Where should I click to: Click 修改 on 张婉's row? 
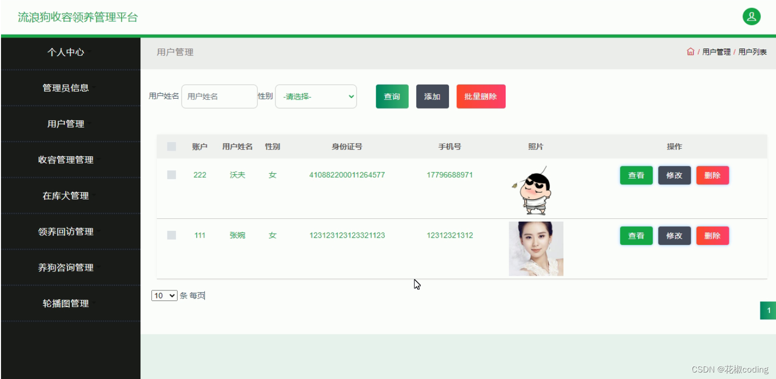pyautogui.click(x=674, y=235)
